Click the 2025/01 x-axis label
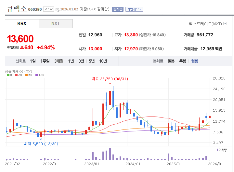The width and height of the screenshot is (234, 172). coord(174,164)
